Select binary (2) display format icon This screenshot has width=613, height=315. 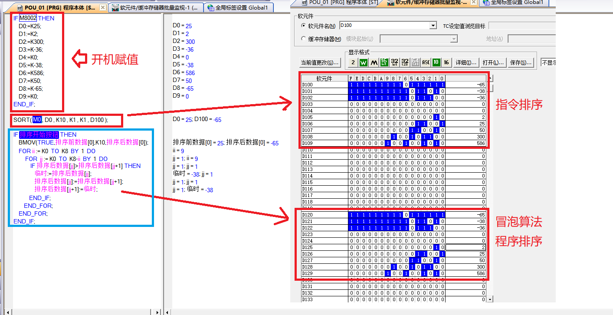[353, 62]
